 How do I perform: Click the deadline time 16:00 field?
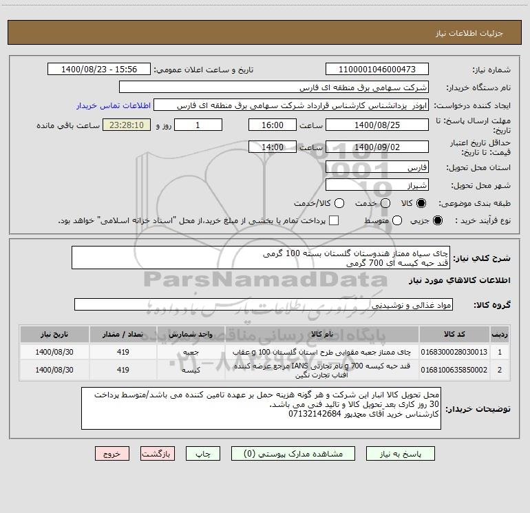click(273, 125)
